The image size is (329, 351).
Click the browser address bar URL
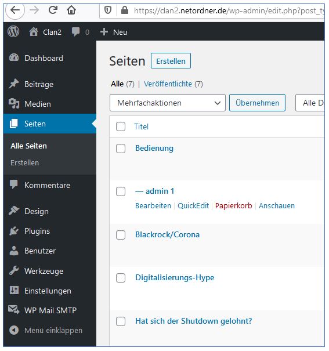point(228,10)
